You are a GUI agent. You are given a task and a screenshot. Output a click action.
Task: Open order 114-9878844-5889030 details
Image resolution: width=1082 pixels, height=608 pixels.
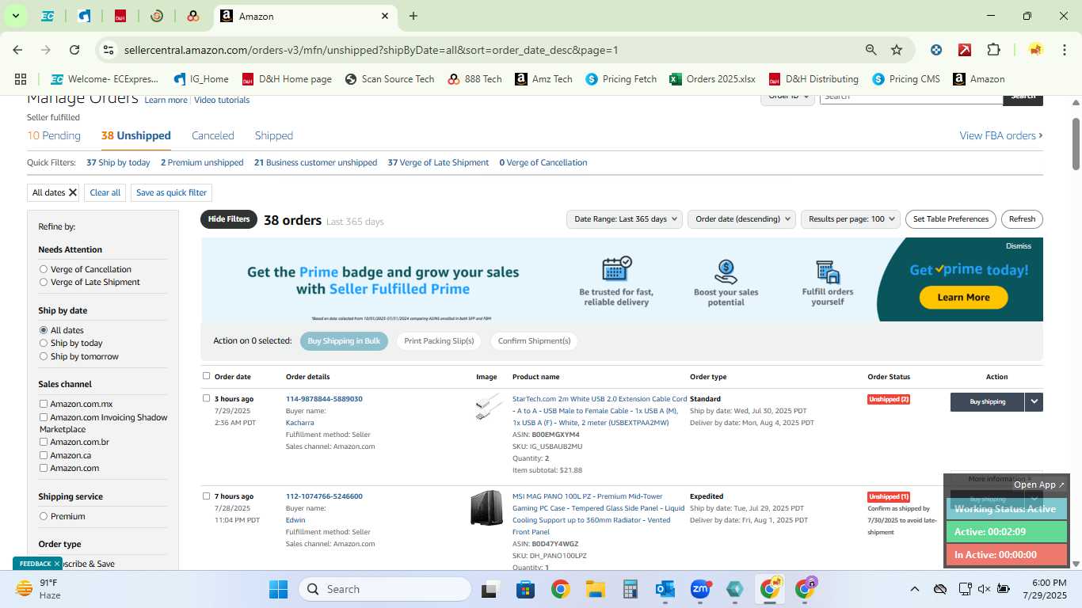(x=324, y=399)
